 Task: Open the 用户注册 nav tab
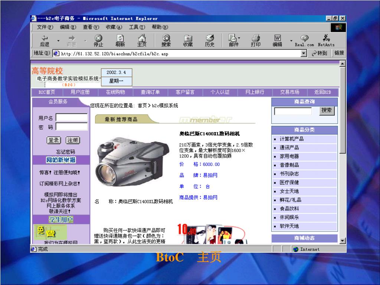coord(80,92)
